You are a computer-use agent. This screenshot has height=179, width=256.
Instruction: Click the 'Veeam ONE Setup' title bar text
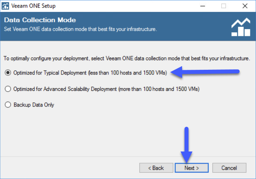[x=34, y=6]
